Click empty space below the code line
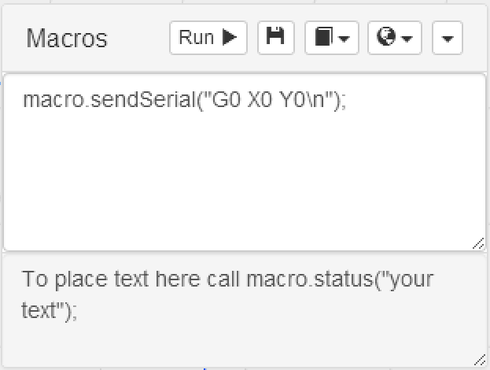This screenshot has height=370, width=490. click(x=244, y=181)
